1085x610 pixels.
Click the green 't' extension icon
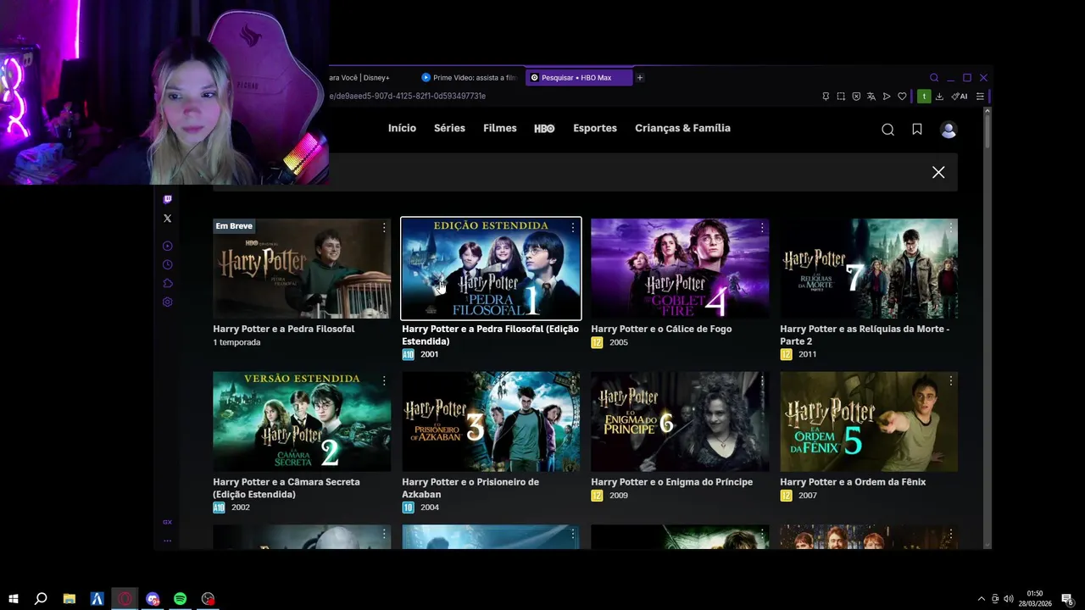924,97
